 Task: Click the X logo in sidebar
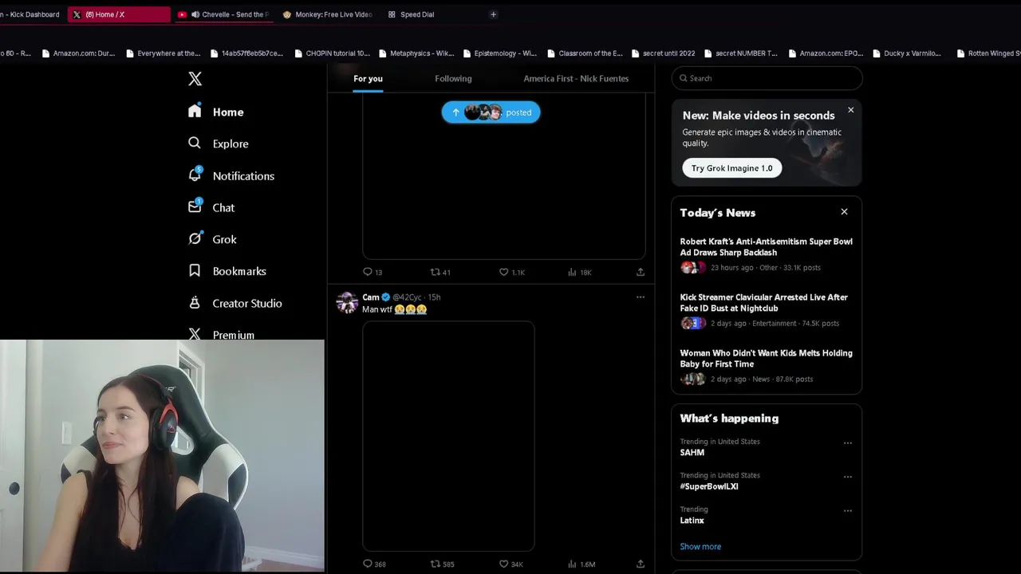click(195, 78)
